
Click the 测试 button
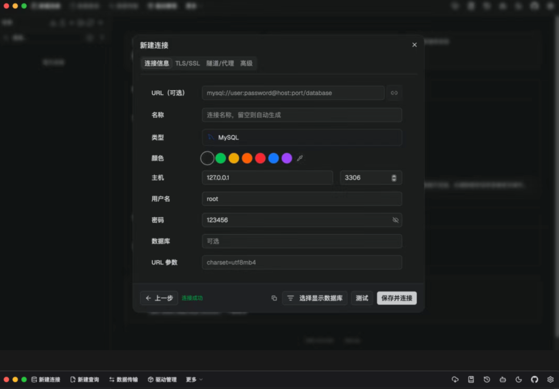point(362,298)
